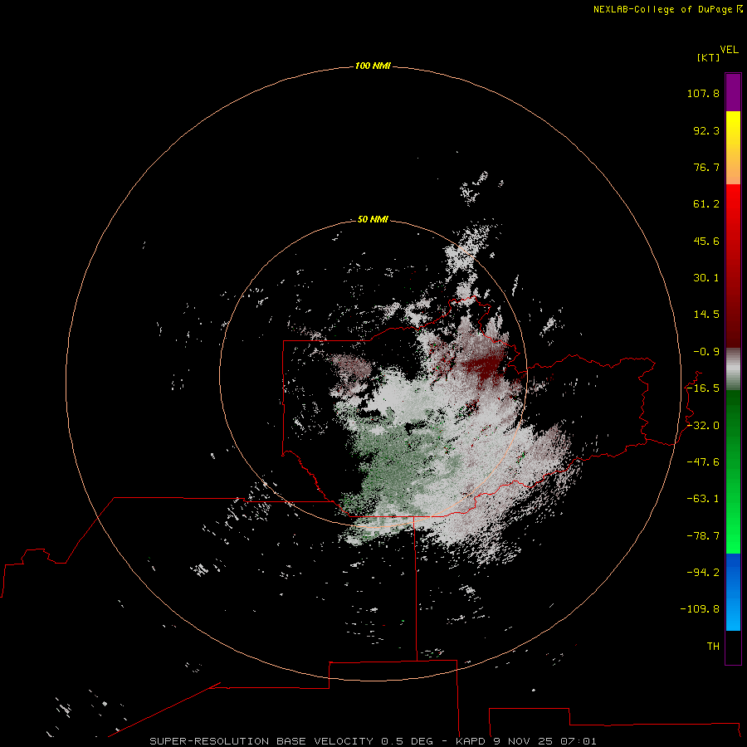Click the 92.3 velocity scale value
The height and width of the screenshot is (747, 747).
coord(706,130)
